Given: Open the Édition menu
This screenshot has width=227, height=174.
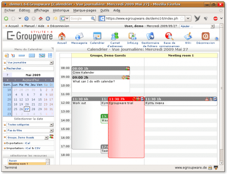Looking at the screenshot, I should coord(25,10).
